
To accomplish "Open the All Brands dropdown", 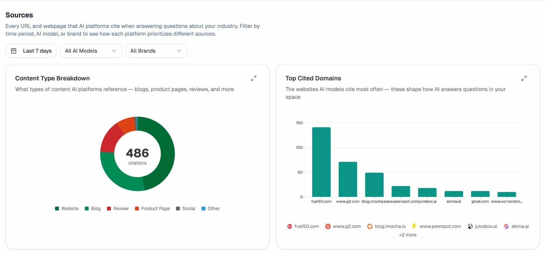I will 156,51.
